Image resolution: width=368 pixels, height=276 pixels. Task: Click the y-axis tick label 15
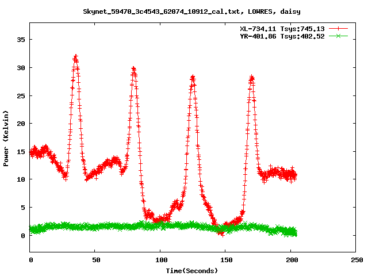pyautogui.click(x=21, y=152)
